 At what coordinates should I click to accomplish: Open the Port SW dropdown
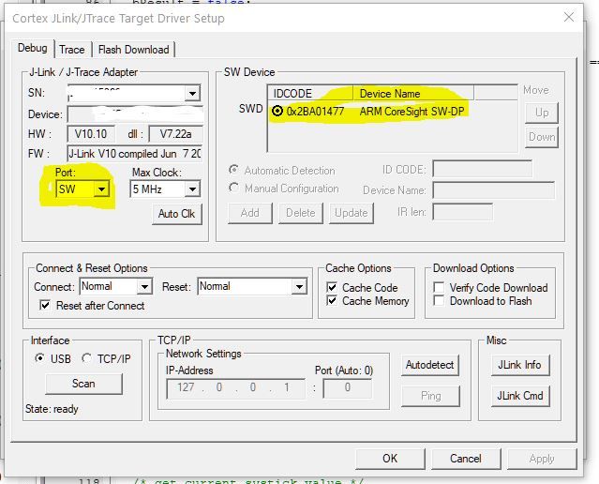tap(101, 189)
